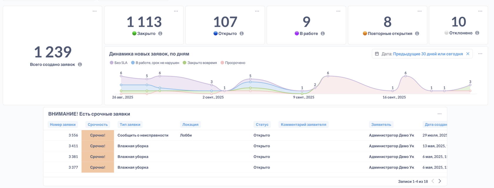This screenshot has width=494, height=188.
Task: Open info icon for Повторные открытия
Action: pyautogui.click(x=417, y=34)
